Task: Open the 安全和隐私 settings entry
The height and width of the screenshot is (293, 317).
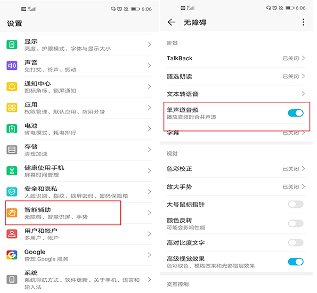Action: (x=79, y=192)
